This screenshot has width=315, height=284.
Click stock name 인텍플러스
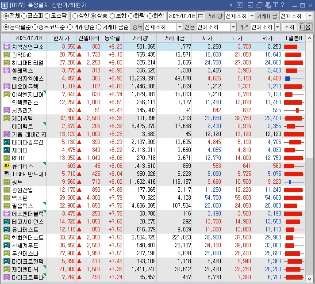click(x=25, y=102)
